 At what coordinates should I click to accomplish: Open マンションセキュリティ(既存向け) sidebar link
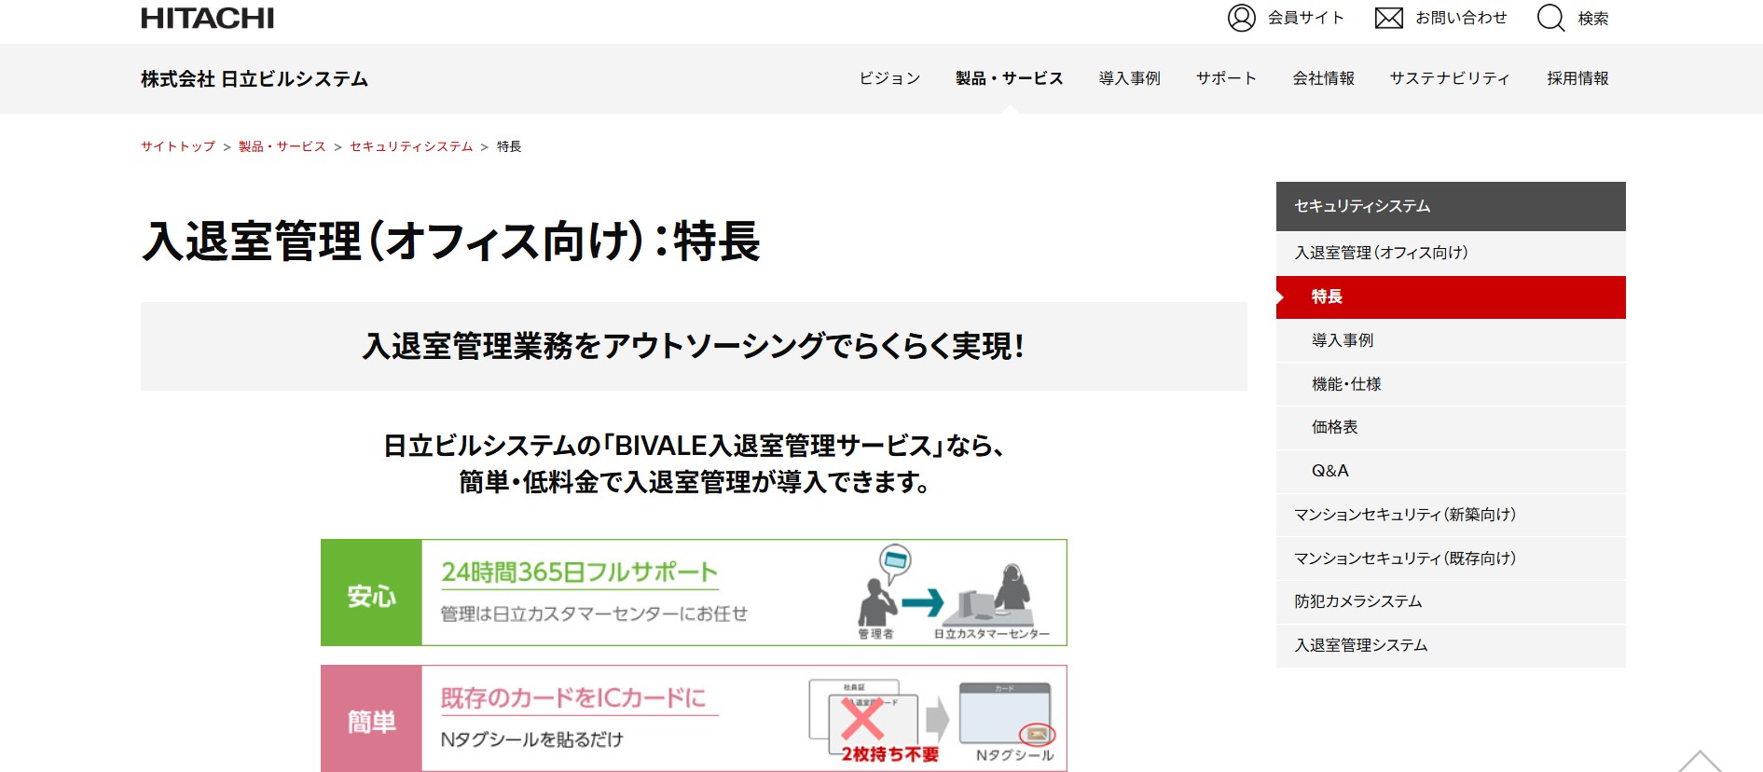coord(1451,558)
